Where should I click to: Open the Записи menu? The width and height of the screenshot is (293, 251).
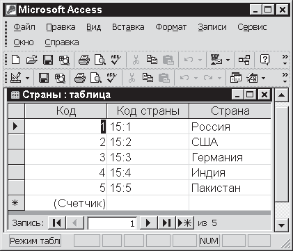point(212,27)
